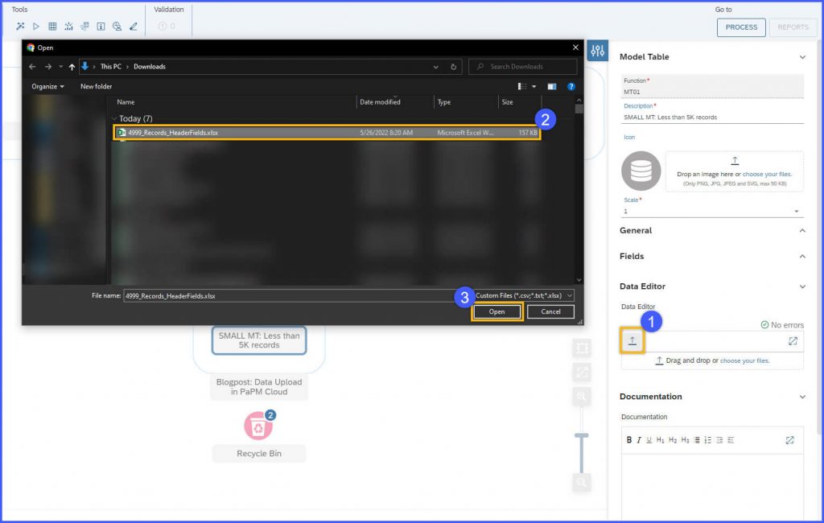Open the view options dropdown arrow

pos(534,86)
